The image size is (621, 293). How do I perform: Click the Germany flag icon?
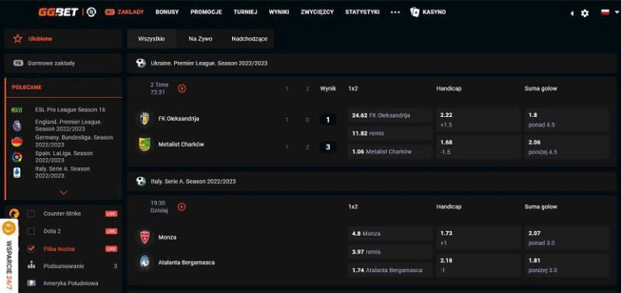click(x=17, y=141)
